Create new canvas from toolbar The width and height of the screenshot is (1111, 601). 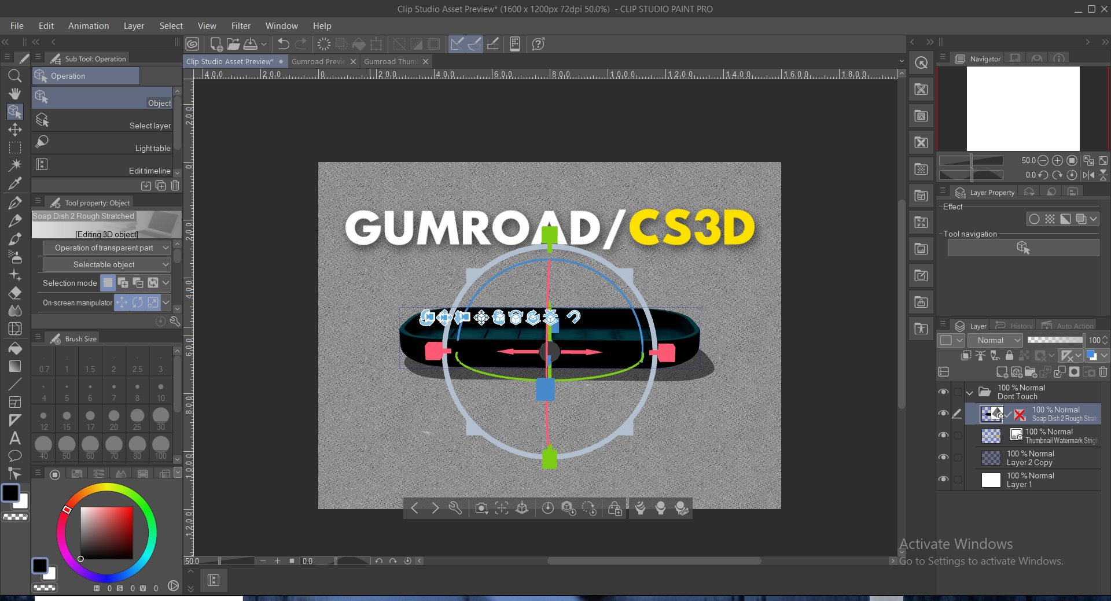(x=216, y=44)
